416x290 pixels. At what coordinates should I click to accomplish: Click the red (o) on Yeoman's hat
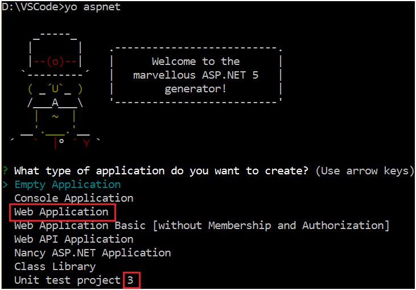[55, 62]
